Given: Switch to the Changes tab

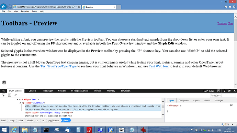Looking at the screenshot, I should [x=219, y=100].
